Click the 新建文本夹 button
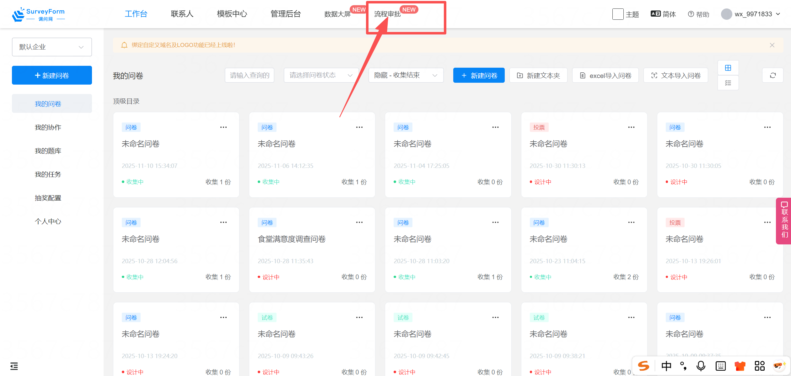This screenshot has height=376, width=791. point(538,76)
